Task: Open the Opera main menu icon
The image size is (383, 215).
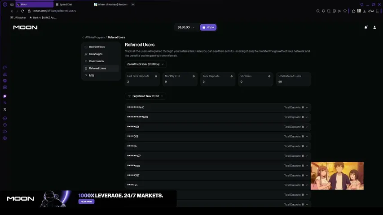Action: tap(5, 4)
